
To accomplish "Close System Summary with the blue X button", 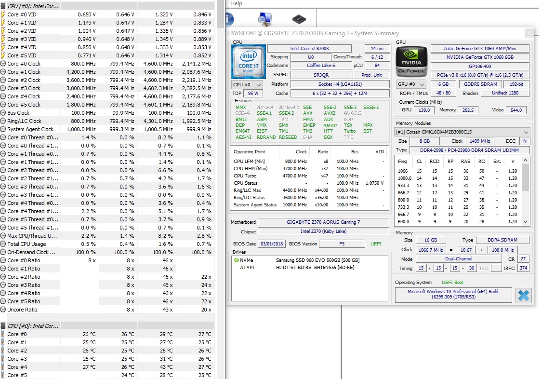I will point(524,295).
